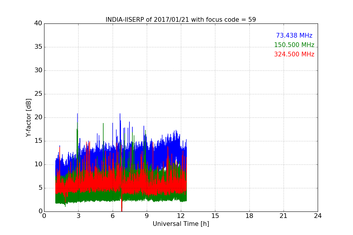Click y-axis tick label 30
Screen dimensions: 353x235
click(38, 70)
